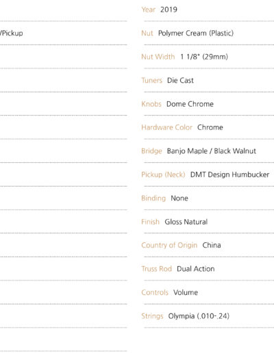This screenshot has height=353, width=274.
Task: Click the Knobs label
Action: (x=151, y=104)
